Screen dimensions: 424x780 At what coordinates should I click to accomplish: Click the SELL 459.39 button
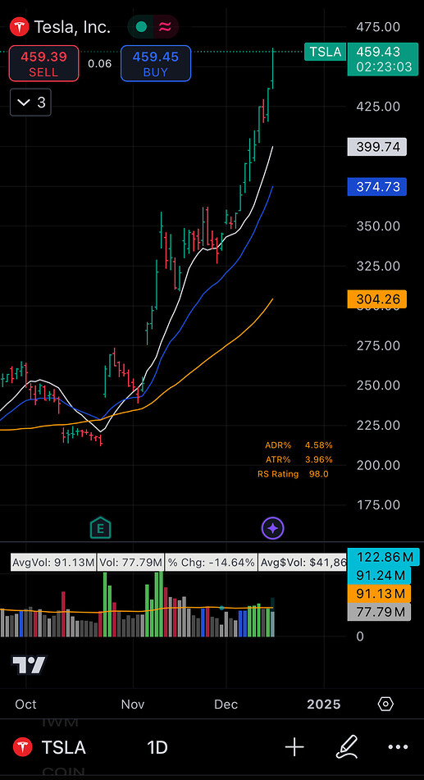pyautogui.click(x=43, y=63)
